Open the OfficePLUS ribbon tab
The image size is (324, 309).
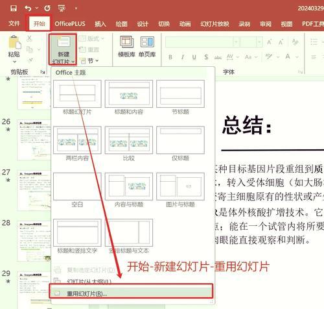pyautogui.click(x=70, y=23)
